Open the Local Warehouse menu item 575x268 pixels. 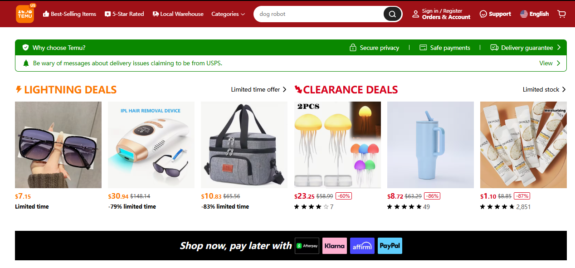tap(178, 14)
